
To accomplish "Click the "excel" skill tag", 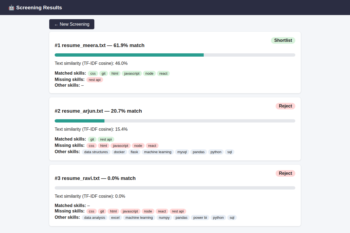I will (x=115, y=217).
